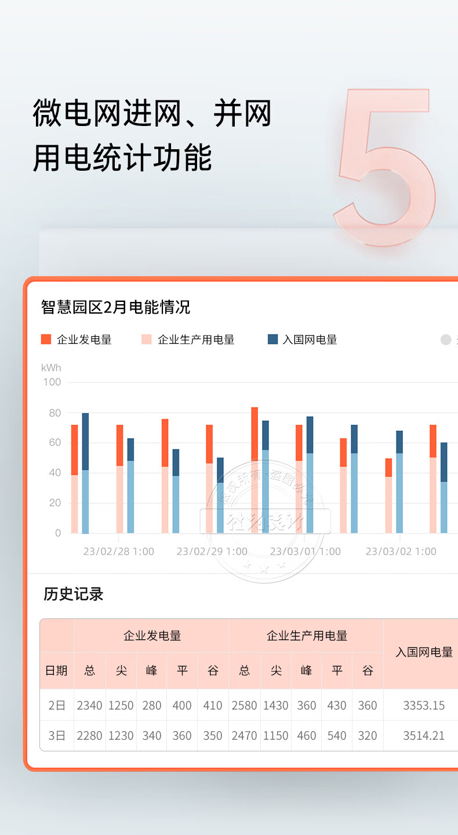
Task: Click the 智慧园区2月电能情况 chart title
Action: pyautogui.click(x=116, y=307)
